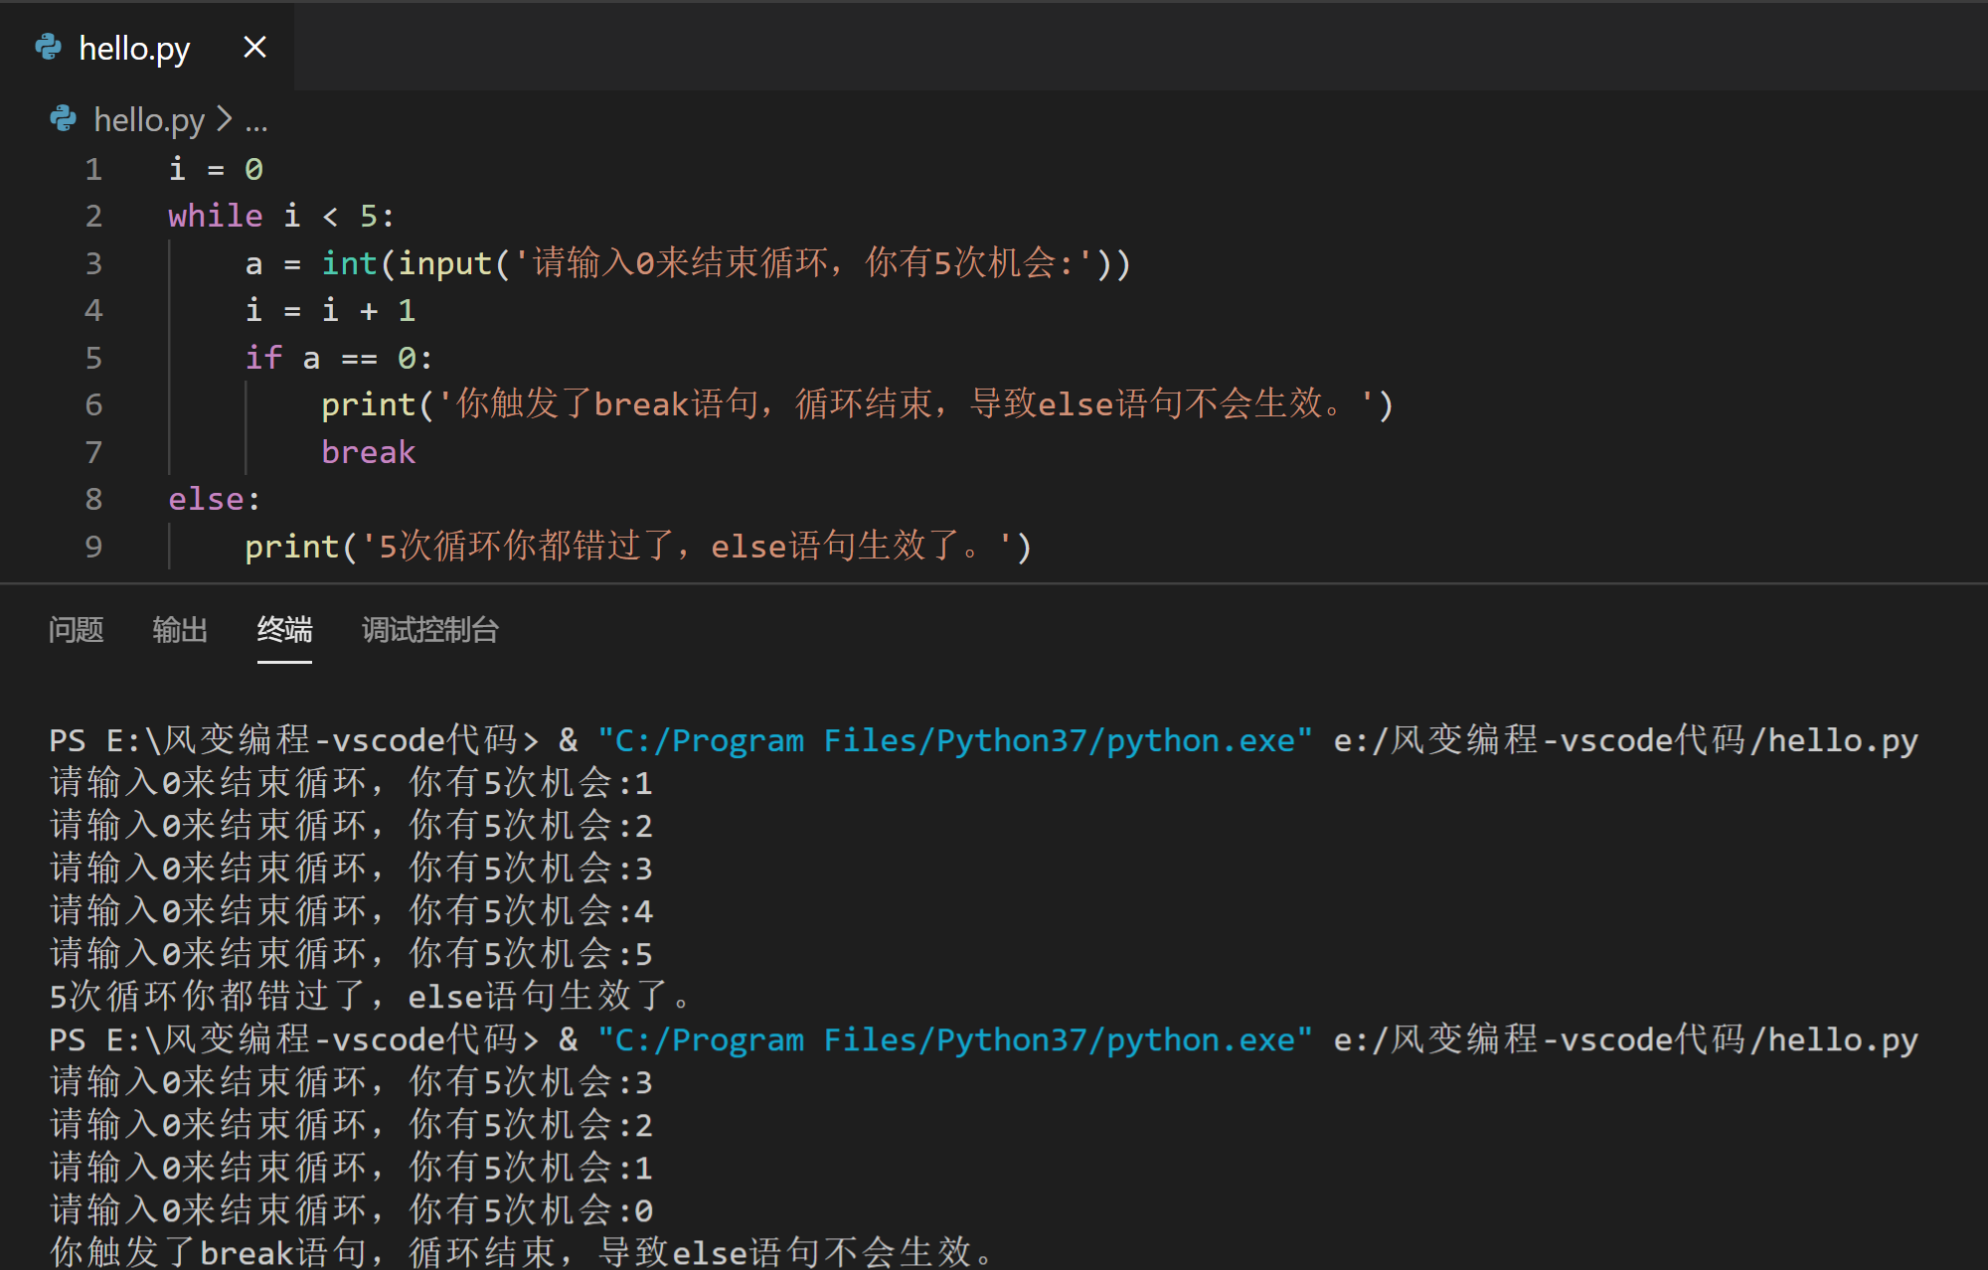Image resolution: width=1988 pixels, height=1270 pixels.
Task: Click line number 5 in the gutter
Action: [x=93, y=358]
